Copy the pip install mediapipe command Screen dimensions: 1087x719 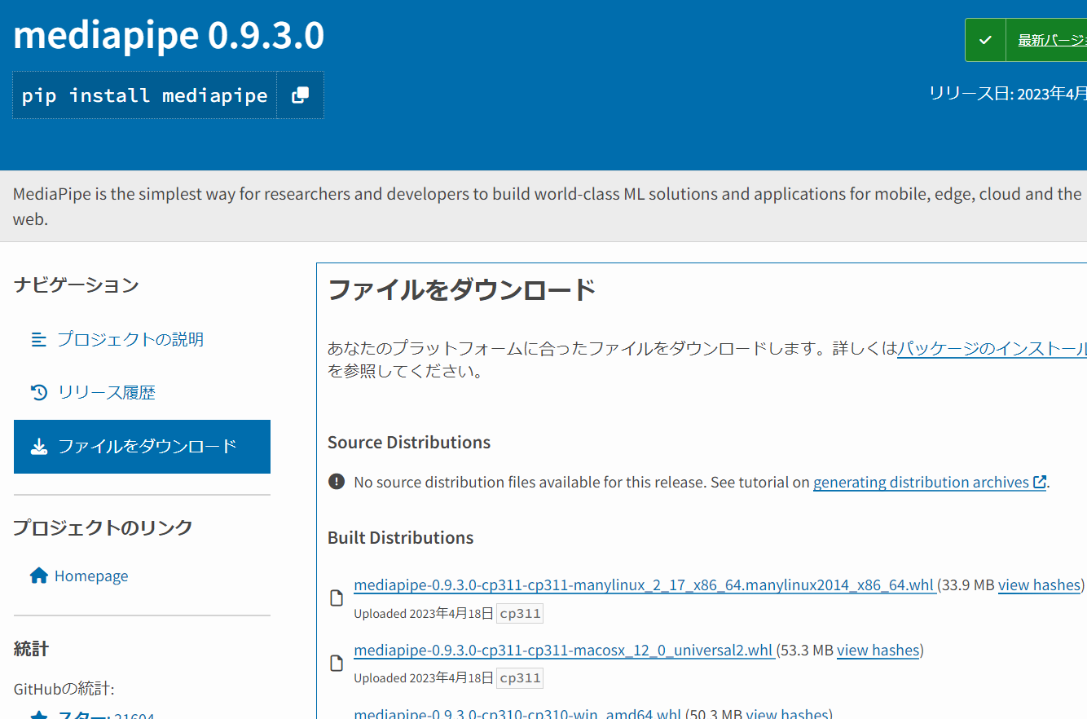[x=300, y=95]
